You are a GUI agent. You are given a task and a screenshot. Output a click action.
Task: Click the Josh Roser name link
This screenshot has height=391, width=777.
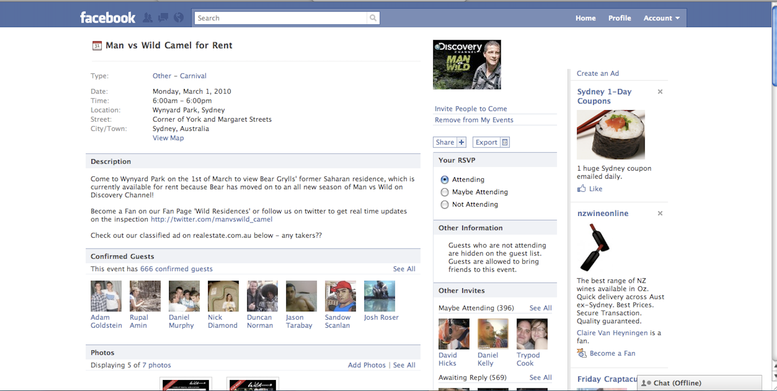click(381, 318)
